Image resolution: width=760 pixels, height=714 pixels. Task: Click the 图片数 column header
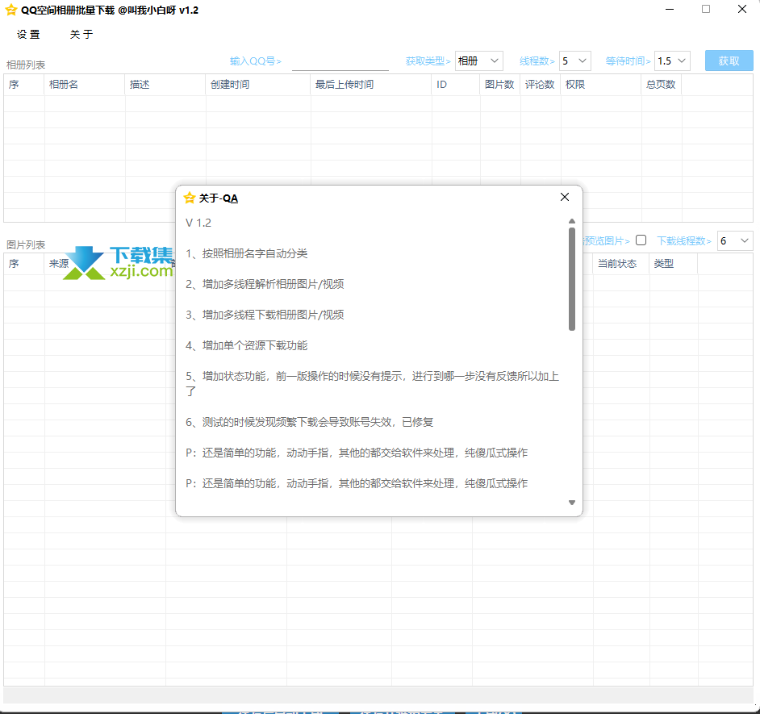point(499,85)
